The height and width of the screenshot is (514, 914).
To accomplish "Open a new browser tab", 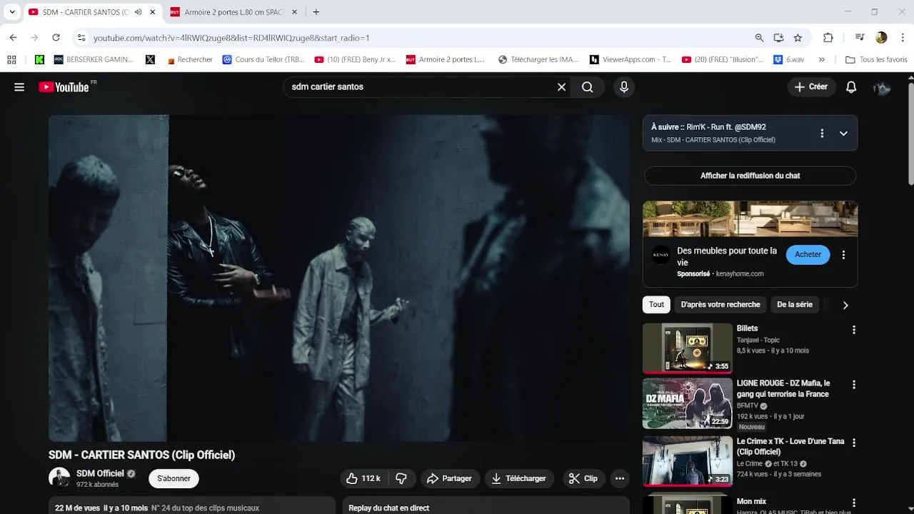I will tap(316, 12).
